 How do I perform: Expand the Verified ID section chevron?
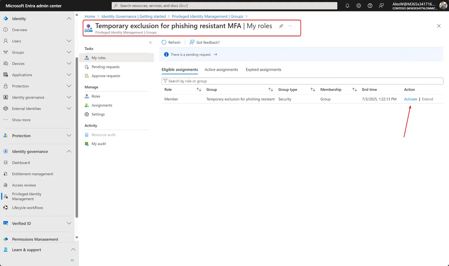69,223
